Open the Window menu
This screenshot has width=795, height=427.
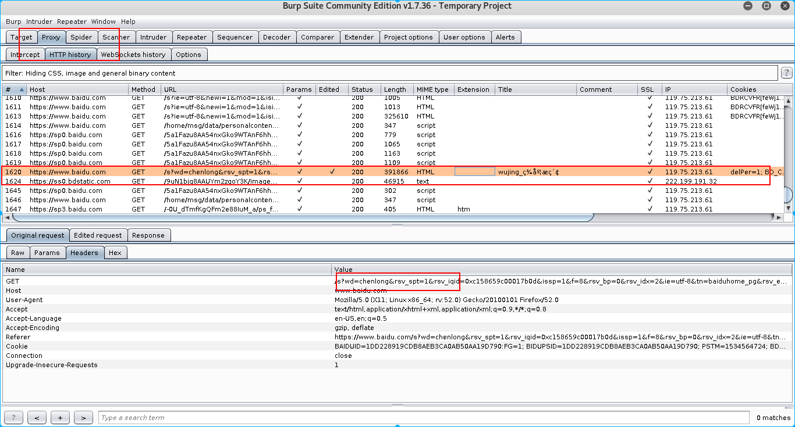(x=103, y=21)
